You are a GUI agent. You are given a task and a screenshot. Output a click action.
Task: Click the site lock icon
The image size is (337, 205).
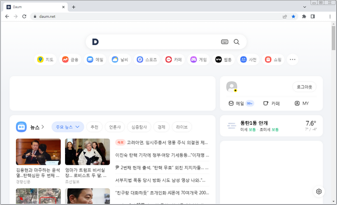(x=35, y=16)
